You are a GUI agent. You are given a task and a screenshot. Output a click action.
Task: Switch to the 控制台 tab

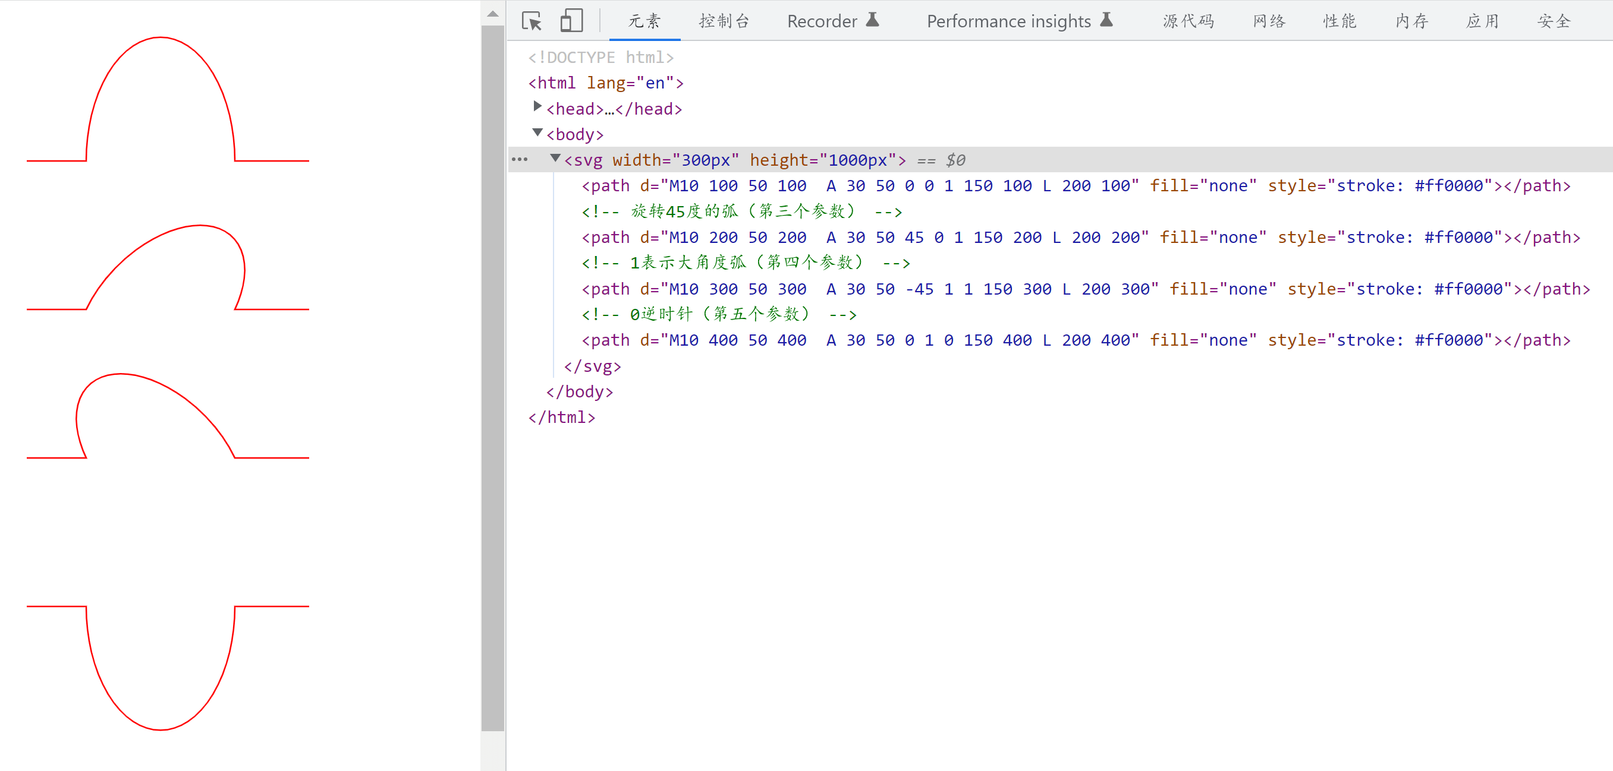point(724,21)
